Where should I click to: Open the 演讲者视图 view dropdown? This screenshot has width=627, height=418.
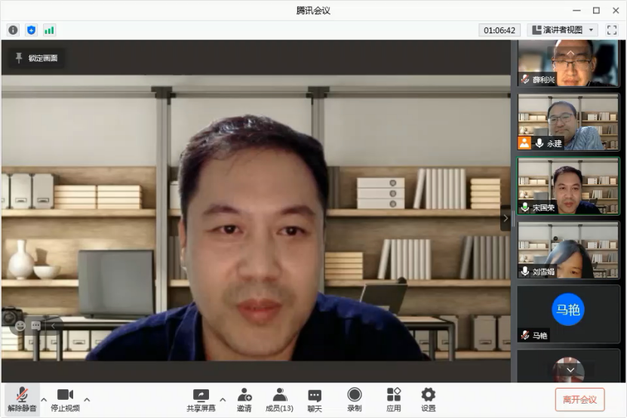[562, 30]
